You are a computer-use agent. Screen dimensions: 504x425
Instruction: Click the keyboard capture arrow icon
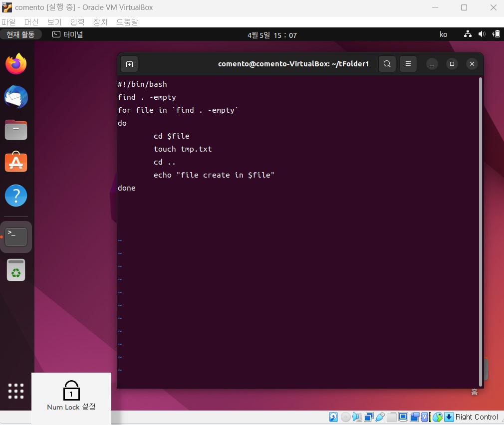pos(449,417)
